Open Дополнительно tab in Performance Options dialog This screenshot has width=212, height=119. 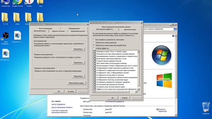tap(130, 29)
